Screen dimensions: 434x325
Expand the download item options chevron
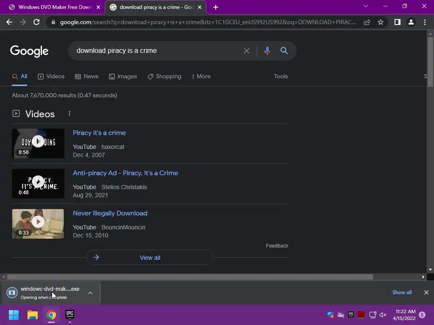(90, 293)
